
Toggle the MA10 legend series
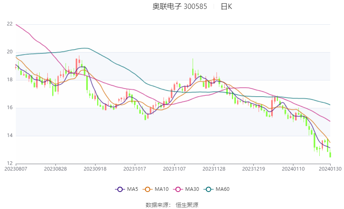click(155, 189)
